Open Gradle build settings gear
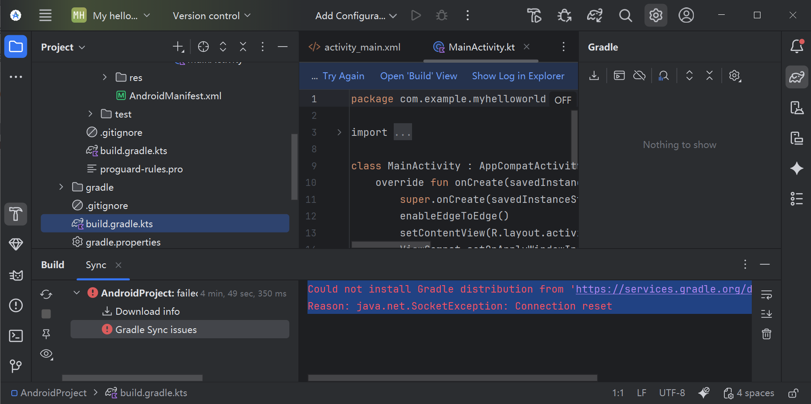811x404 pixels. coord(735,76)
